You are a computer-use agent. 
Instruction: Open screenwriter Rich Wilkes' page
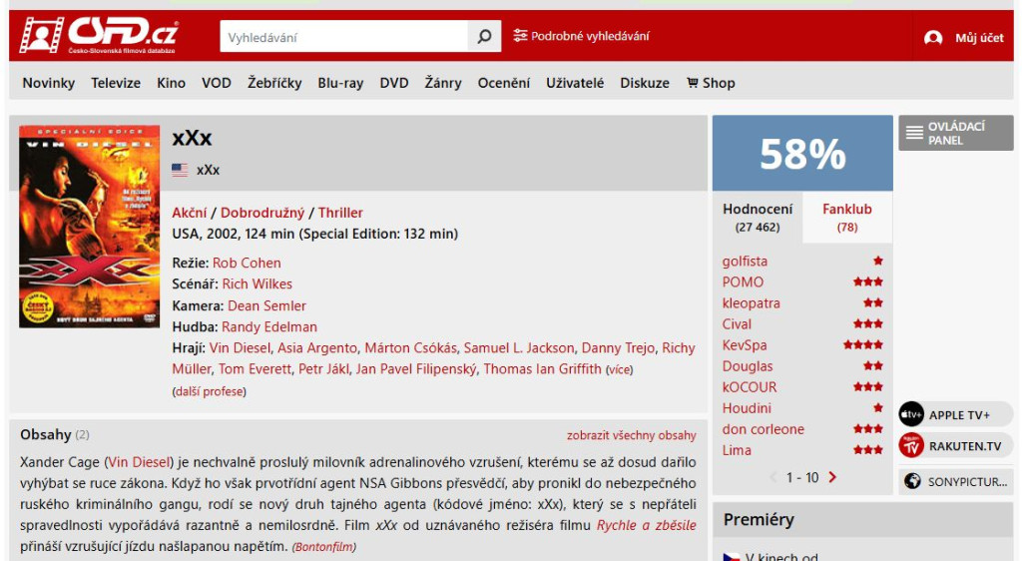tap(256, 283)
